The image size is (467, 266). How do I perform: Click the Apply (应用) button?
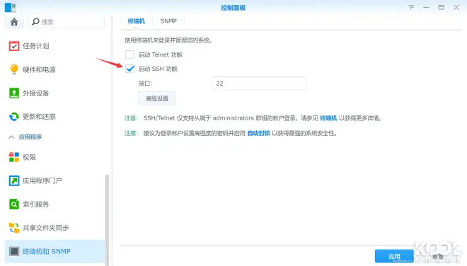(394, 256)
